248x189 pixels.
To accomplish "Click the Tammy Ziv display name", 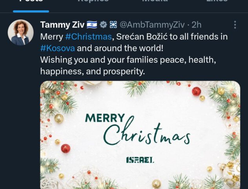I will tap(62, 25).
